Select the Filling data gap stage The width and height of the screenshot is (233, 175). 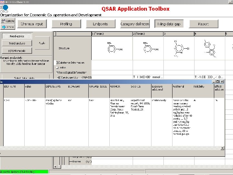tap(169, 24)
